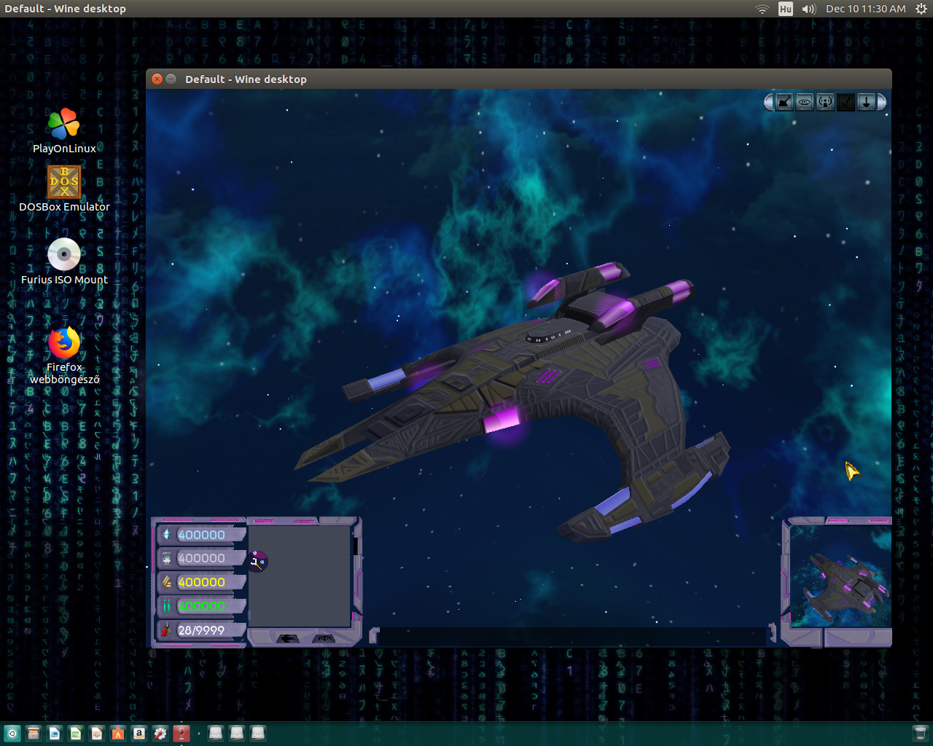
Task: Toggle the dark checkmark button in game toolbar
Action: point(845,103)
